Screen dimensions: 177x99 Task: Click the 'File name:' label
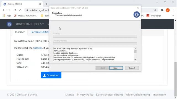[x=23, y=59]
